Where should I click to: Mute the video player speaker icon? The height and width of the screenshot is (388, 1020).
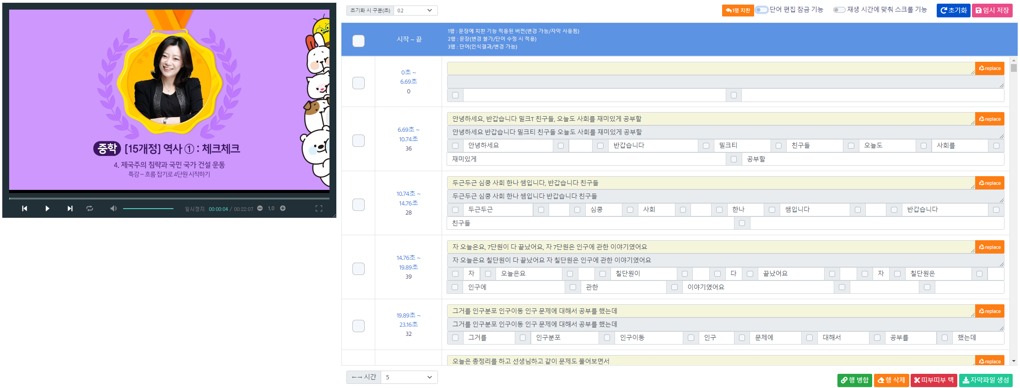coord(113,208)
